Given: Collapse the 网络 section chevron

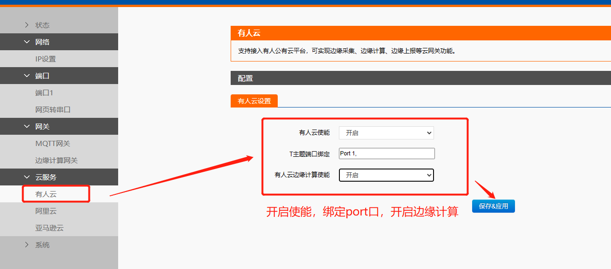Looking at the screenshot, I should point(27,42).
